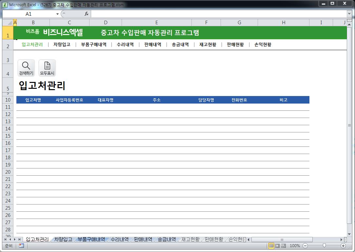The image size is (355, 252).
Task: Click the vertical scrollbar thumb
Action: pyautogui.click(x=349, y=125)
